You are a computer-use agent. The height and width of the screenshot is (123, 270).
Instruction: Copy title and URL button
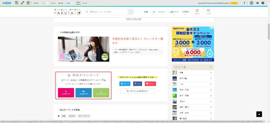pyautogui.click(x=138, y=91)
